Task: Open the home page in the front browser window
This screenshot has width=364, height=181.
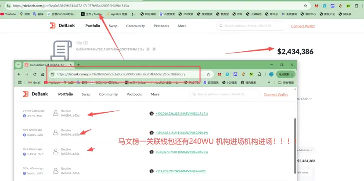Action: click(43, 75)
